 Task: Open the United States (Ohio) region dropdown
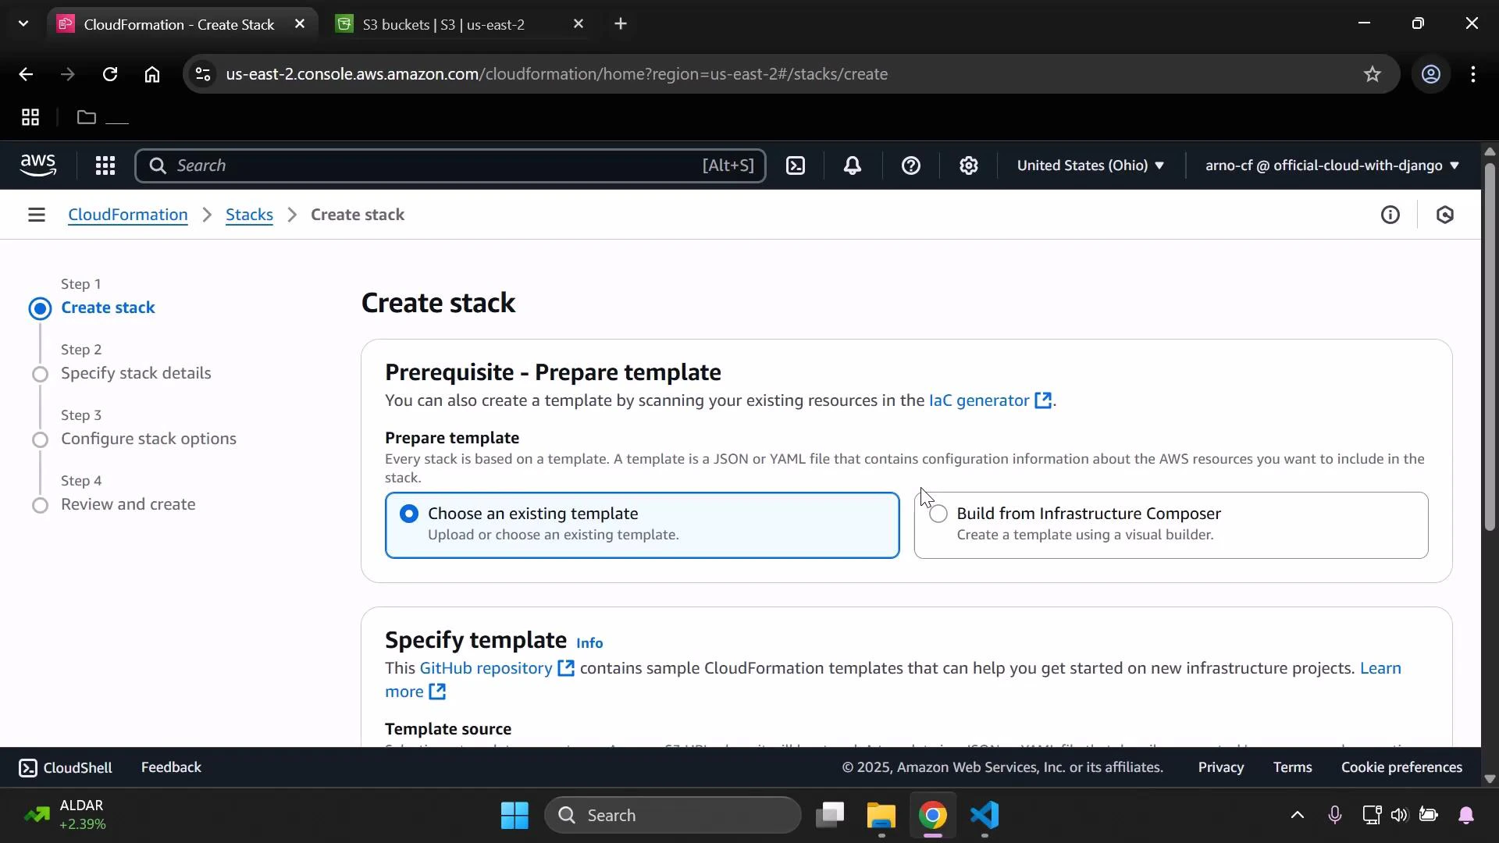pos(1090,165)
